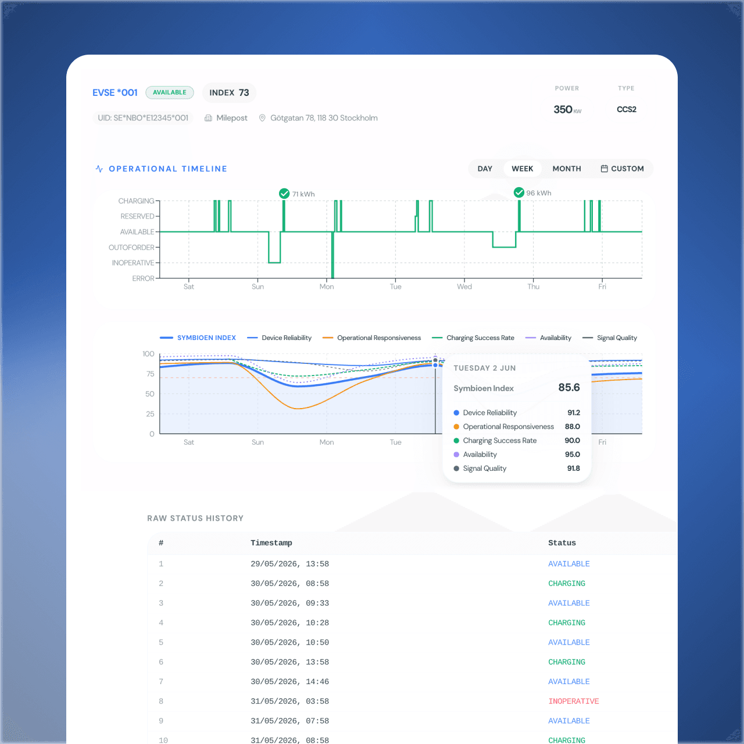Click the calendar icon in the Custom button
The image size is (744, 744).
(604, 169)
